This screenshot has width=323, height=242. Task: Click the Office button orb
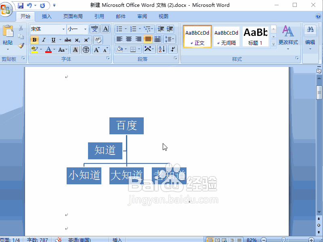coord(6,9)
